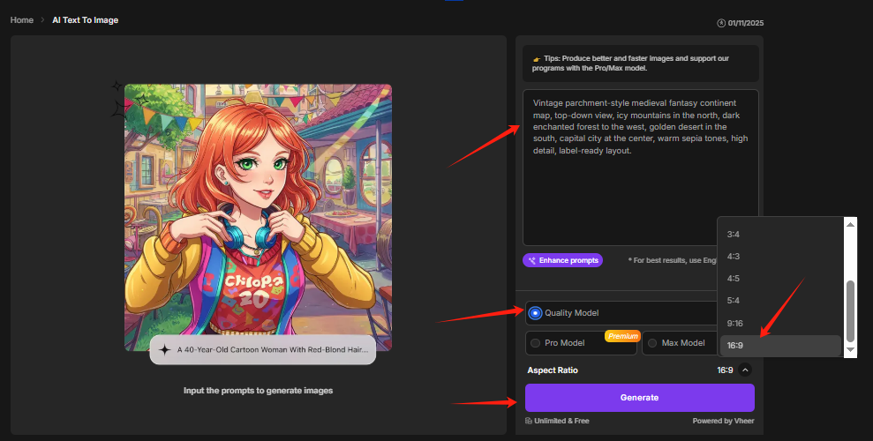Go to Home via the breadcrumb link
Viewport: 873px width, 441px height.
pos(21,19)
